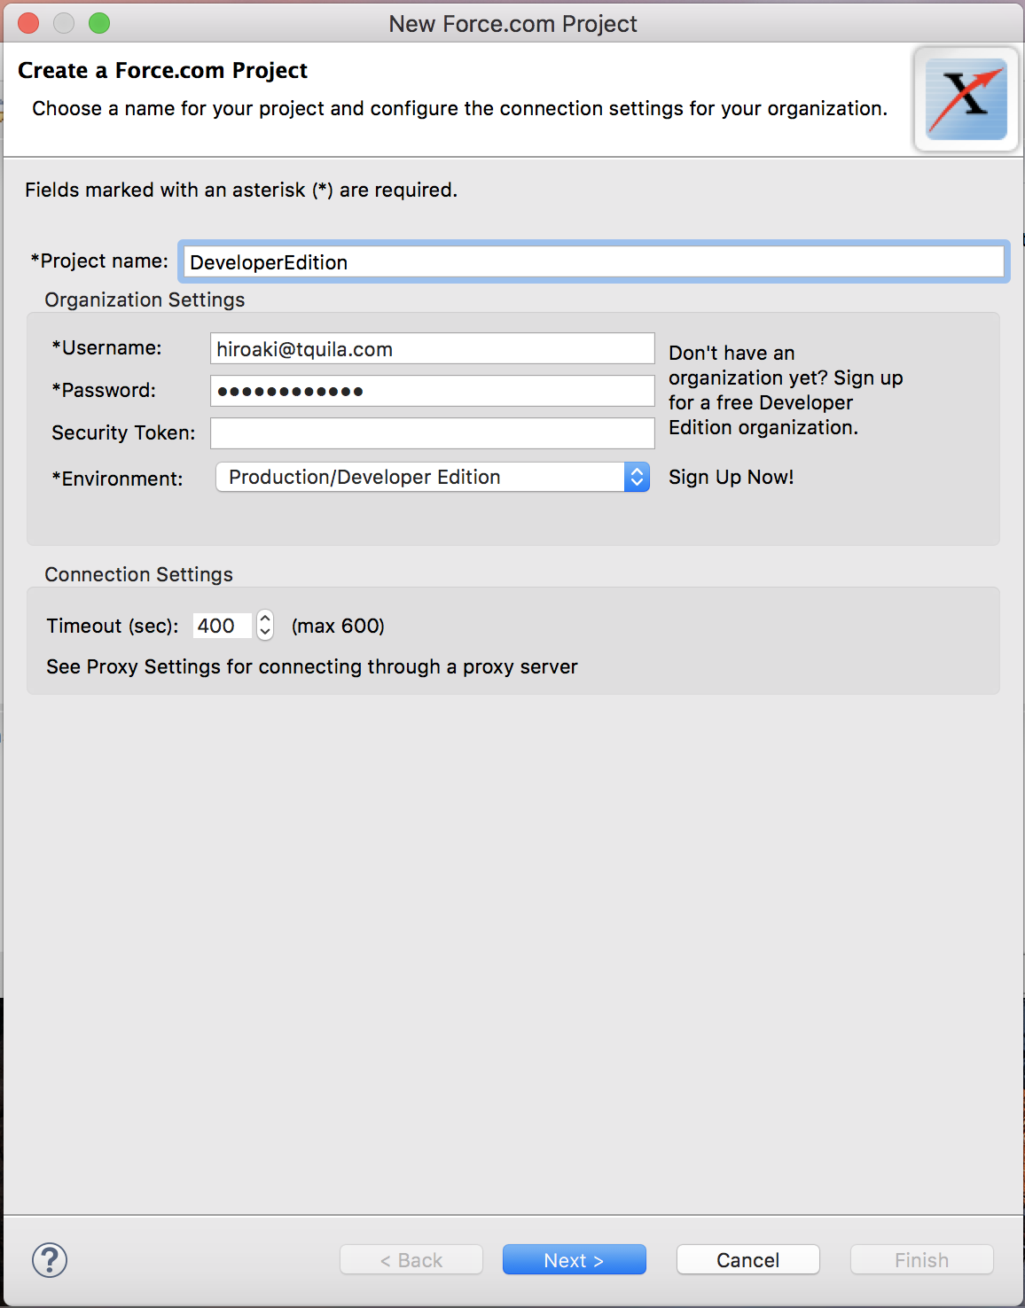Click the Project name field containing DeveloperEdition
Image resolution: width=1025 pixels, height=1308 pixels.
tap(594, 262)
